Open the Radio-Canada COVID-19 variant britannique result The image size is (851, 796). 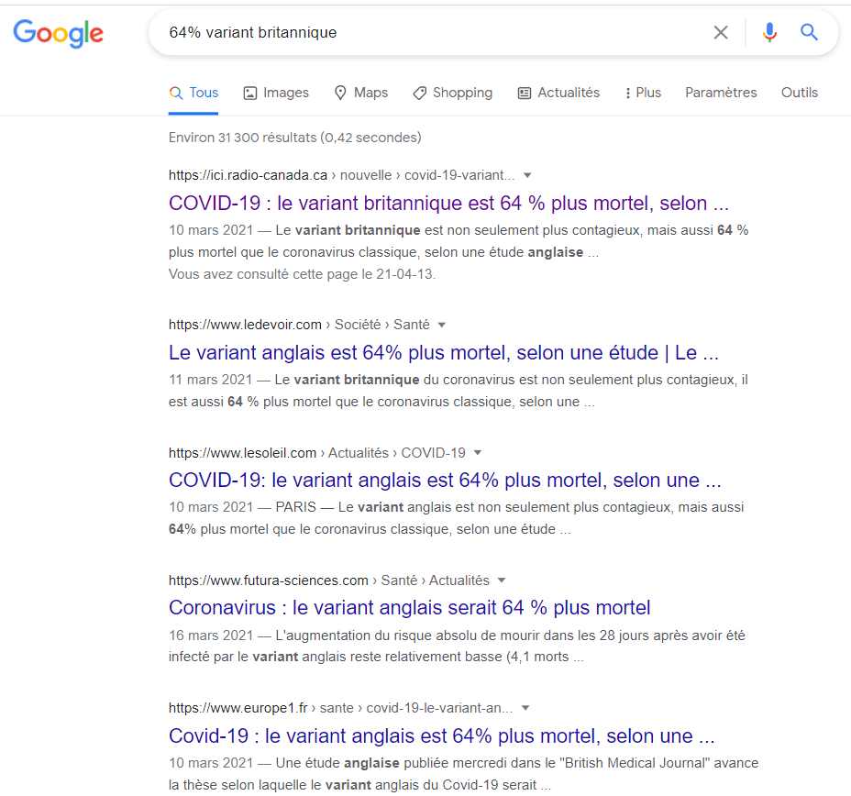(x=448, y=204)
